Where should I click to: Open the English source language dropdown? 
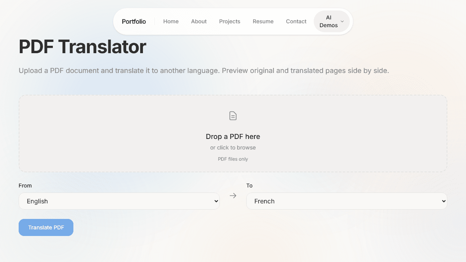[x=119, y=201]
